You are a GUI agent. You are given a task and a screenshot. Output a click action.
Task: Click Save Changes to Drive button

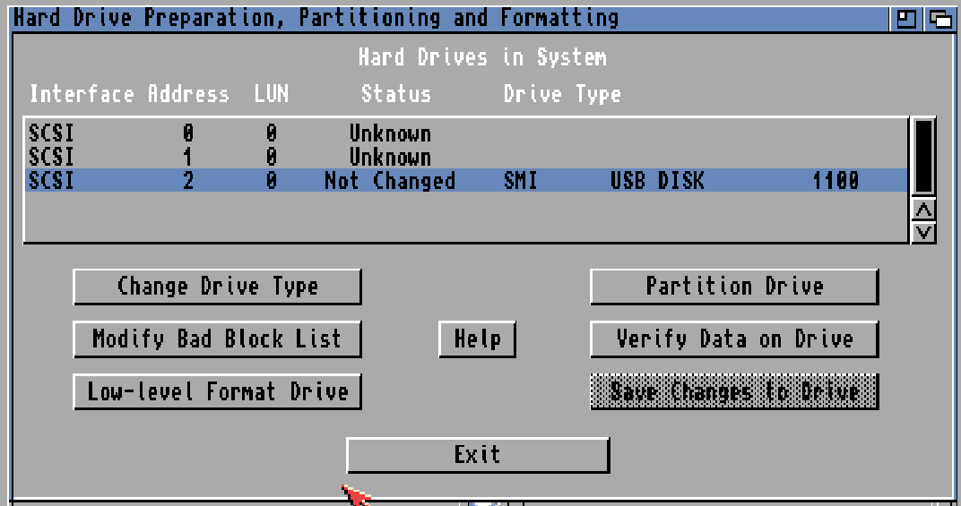pyautogui.click(x=733, y=392)
